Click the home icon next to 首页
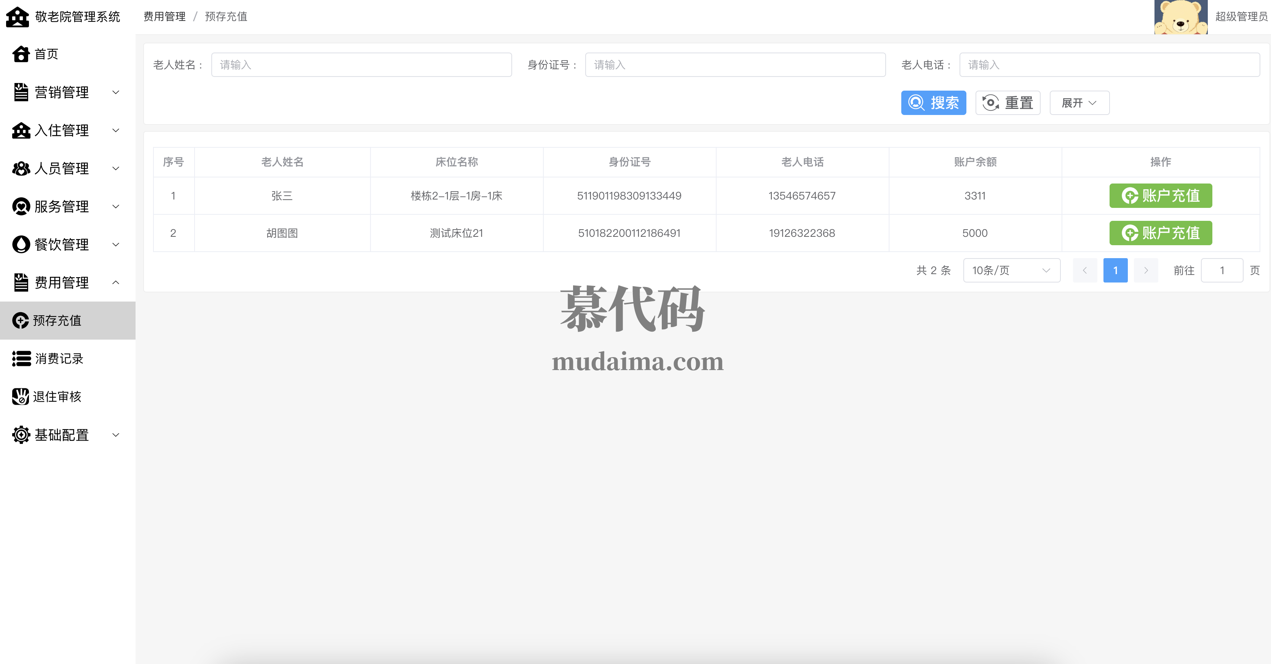 pos(21,54)
